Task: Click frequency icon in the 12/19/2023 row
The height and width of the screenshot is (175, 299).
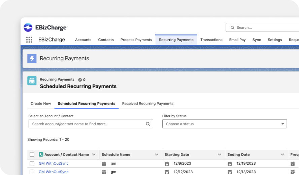Action: point(293,164)
